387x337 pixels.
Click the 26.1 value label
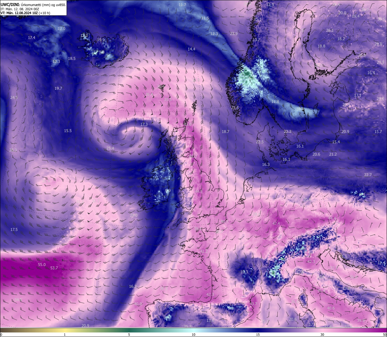click(x=330, y=30)
